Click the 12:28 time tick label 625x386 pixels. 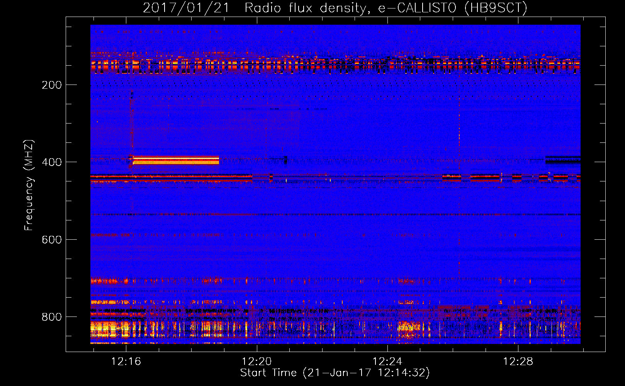click(518, 362)
